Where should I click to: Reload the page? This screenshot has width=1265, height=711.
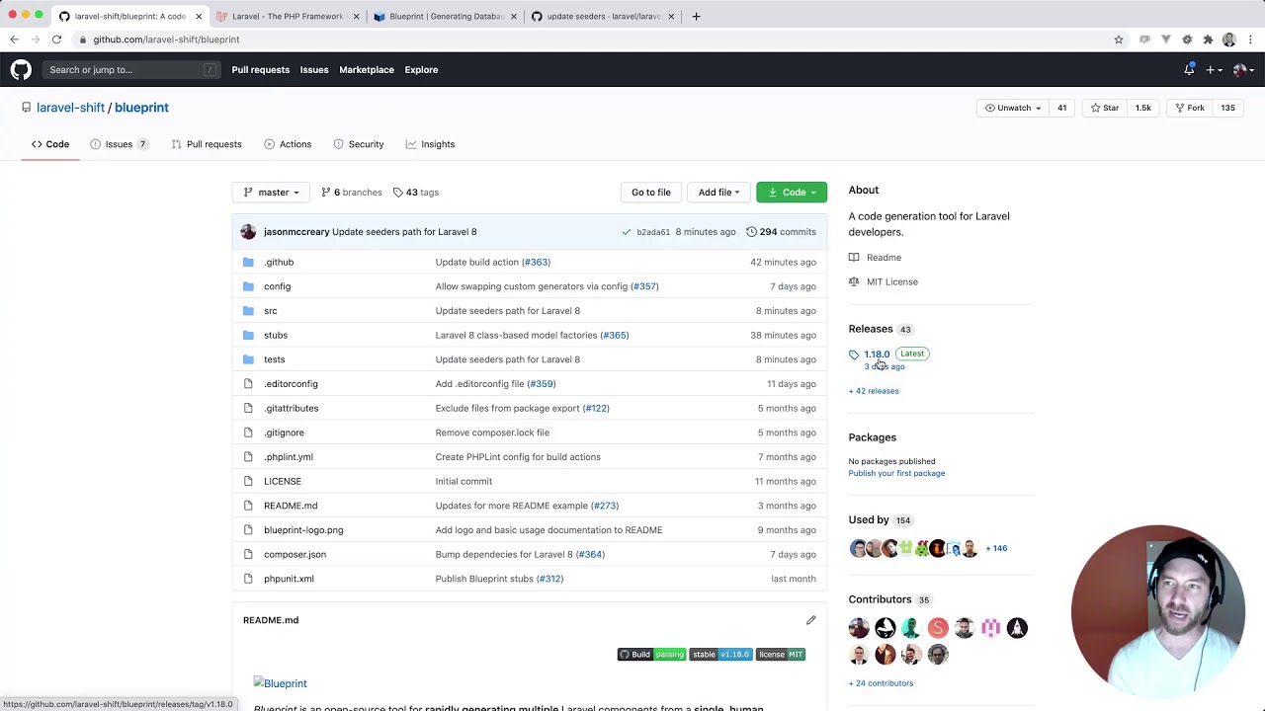56,39
